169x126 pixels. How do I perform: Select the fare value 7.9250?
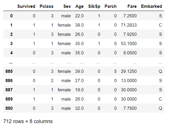point(130,34)
